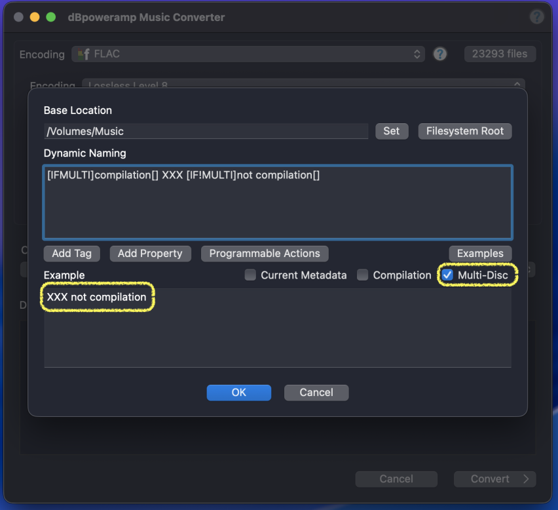Open the Lossless Level encoding dropdown
The image size is (558, 510).
point(303,85)
